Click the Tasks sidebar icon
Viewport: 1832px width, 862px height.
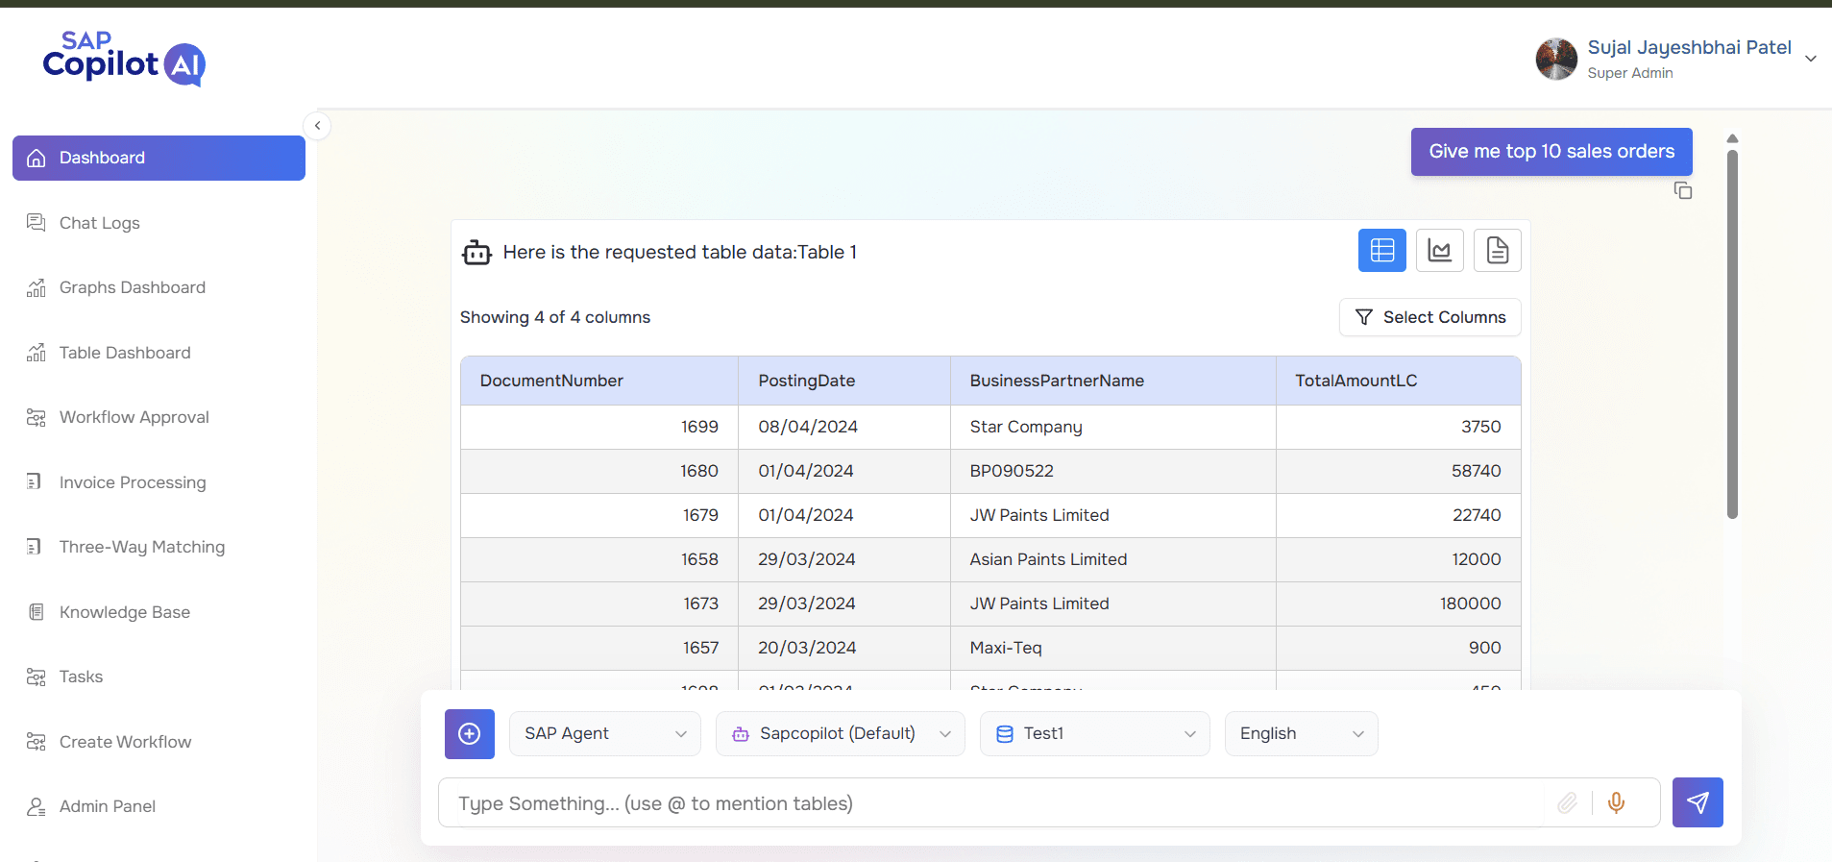[x=36, y=677]
